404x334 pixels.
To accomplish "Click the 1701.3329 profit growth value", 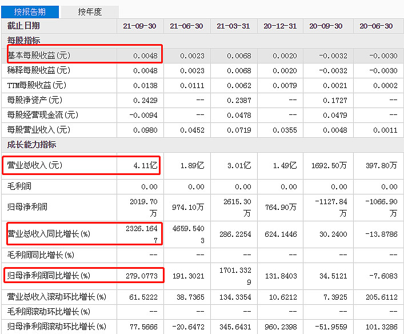I will 235,276.
